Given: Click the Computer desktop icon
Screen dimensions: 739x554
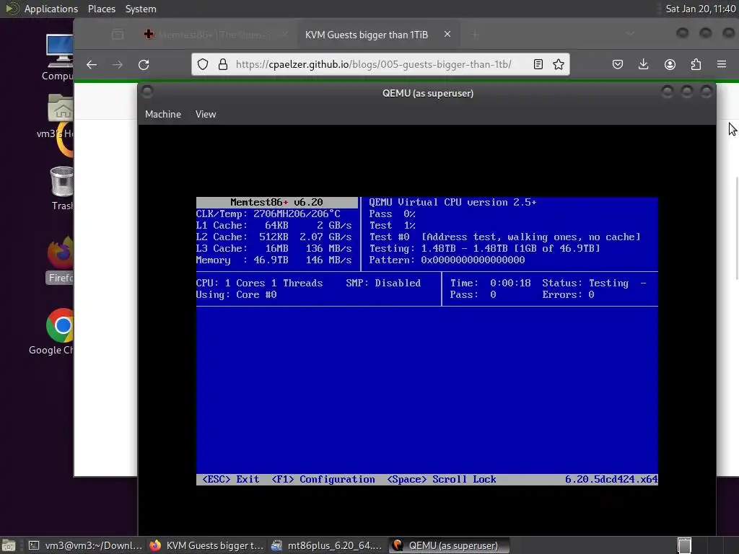Looking at the screenshot, I should tap(58, 58).
